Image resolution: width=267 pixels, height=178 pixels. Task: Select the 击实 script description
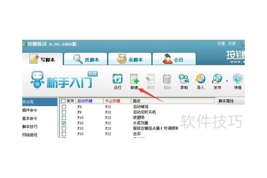[x=137, y=134]
